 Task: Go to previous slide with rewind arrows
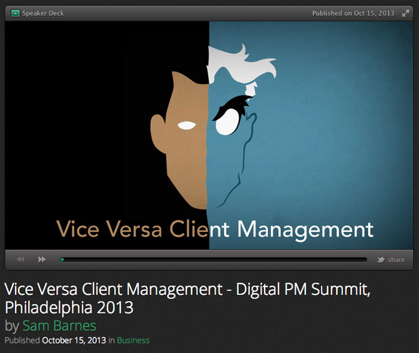click(20, 259)
